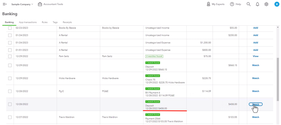This screenshot has width=281, height=125.
Task: Select the Hicks Hardware transaction checkbox
Action: pos(10,78)
